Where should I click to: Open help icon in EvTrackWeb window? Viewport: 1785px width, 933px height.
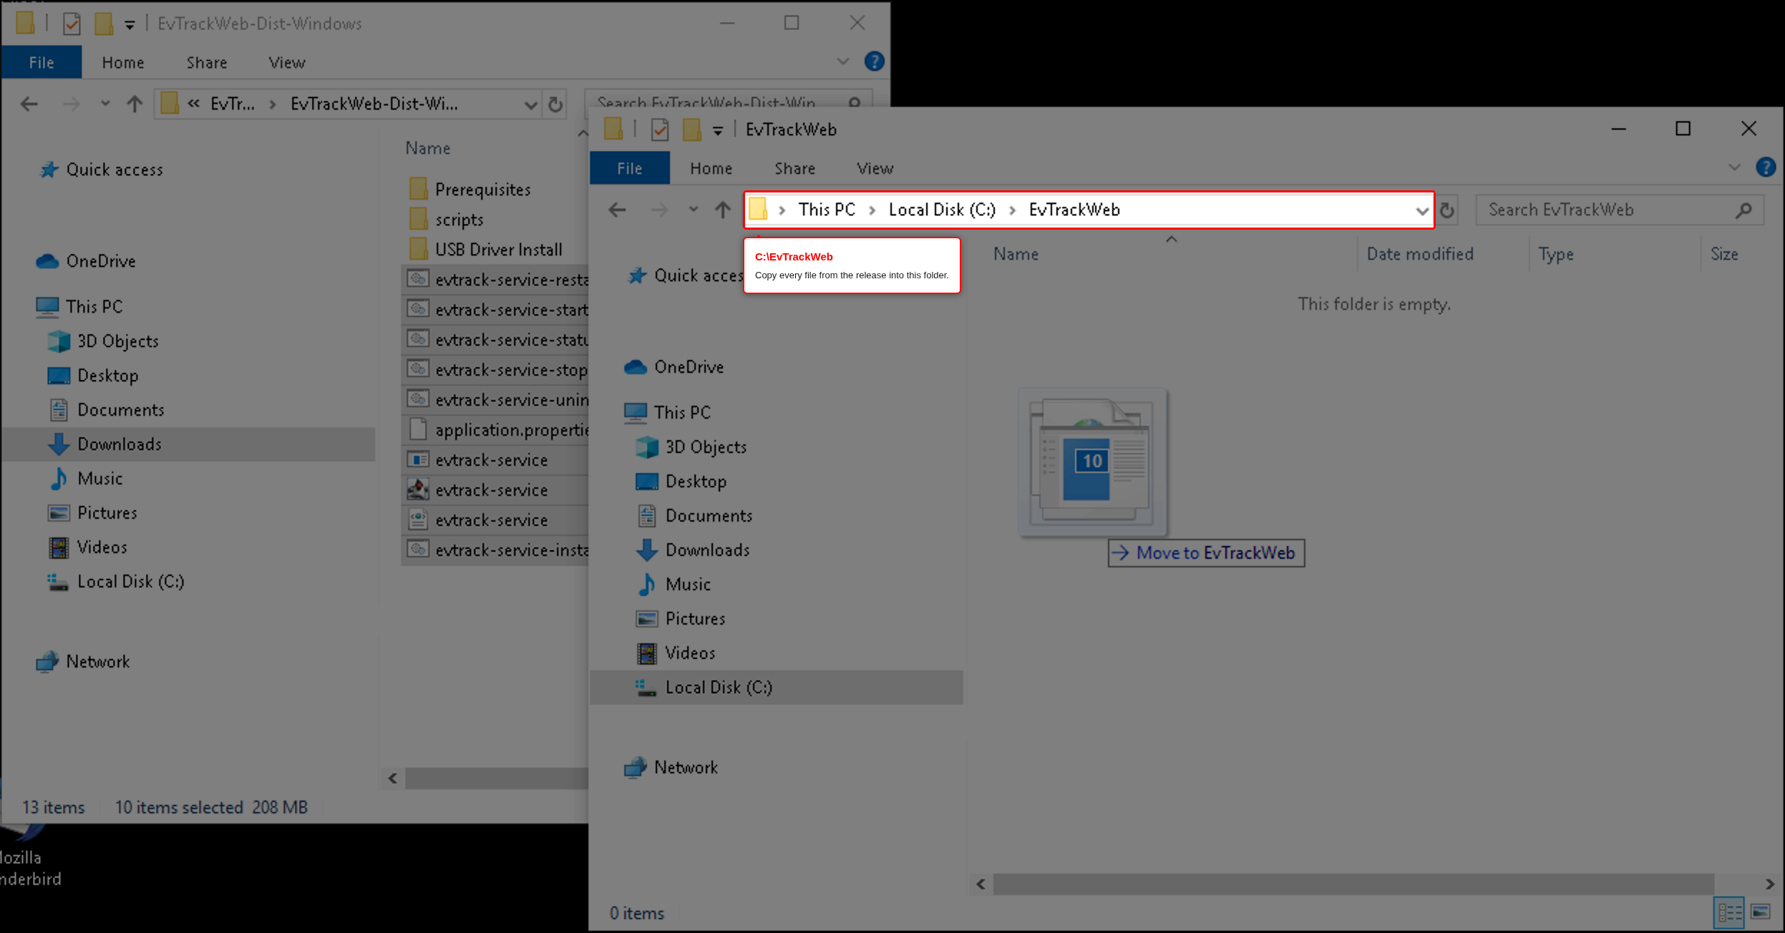[1766, 167]
